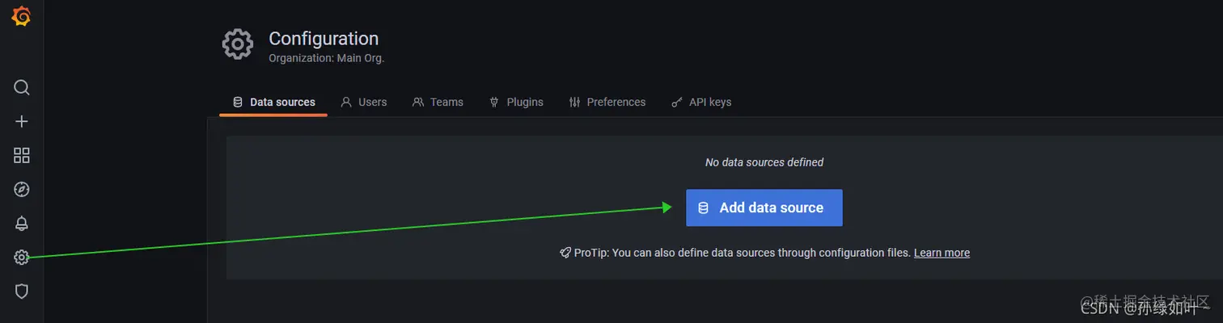1223x323 pixels.
Task: Open the Create plus menu
Action: point(22,121)
